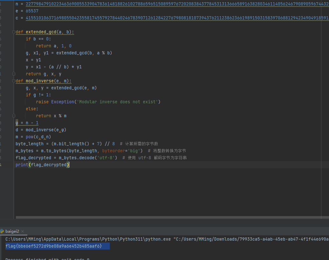Close the baigei2 run tab
Image resolution: width=329 pixels, height=260 pixels.
(x=23, y=231)
